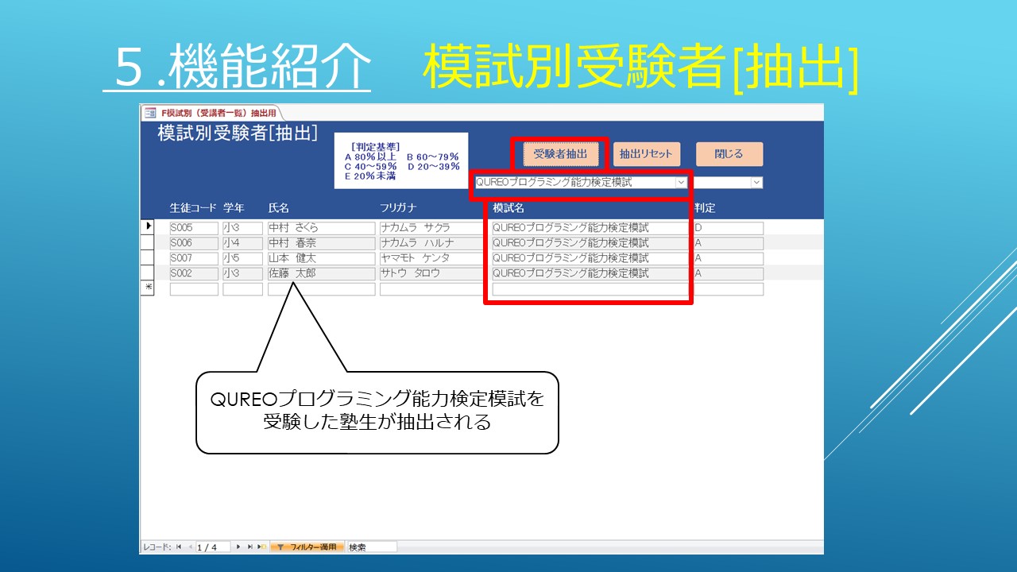Select row selector for the S002 record
Image resolution: width=1017 pixels, height=572 pixels.
pos(147,273)
